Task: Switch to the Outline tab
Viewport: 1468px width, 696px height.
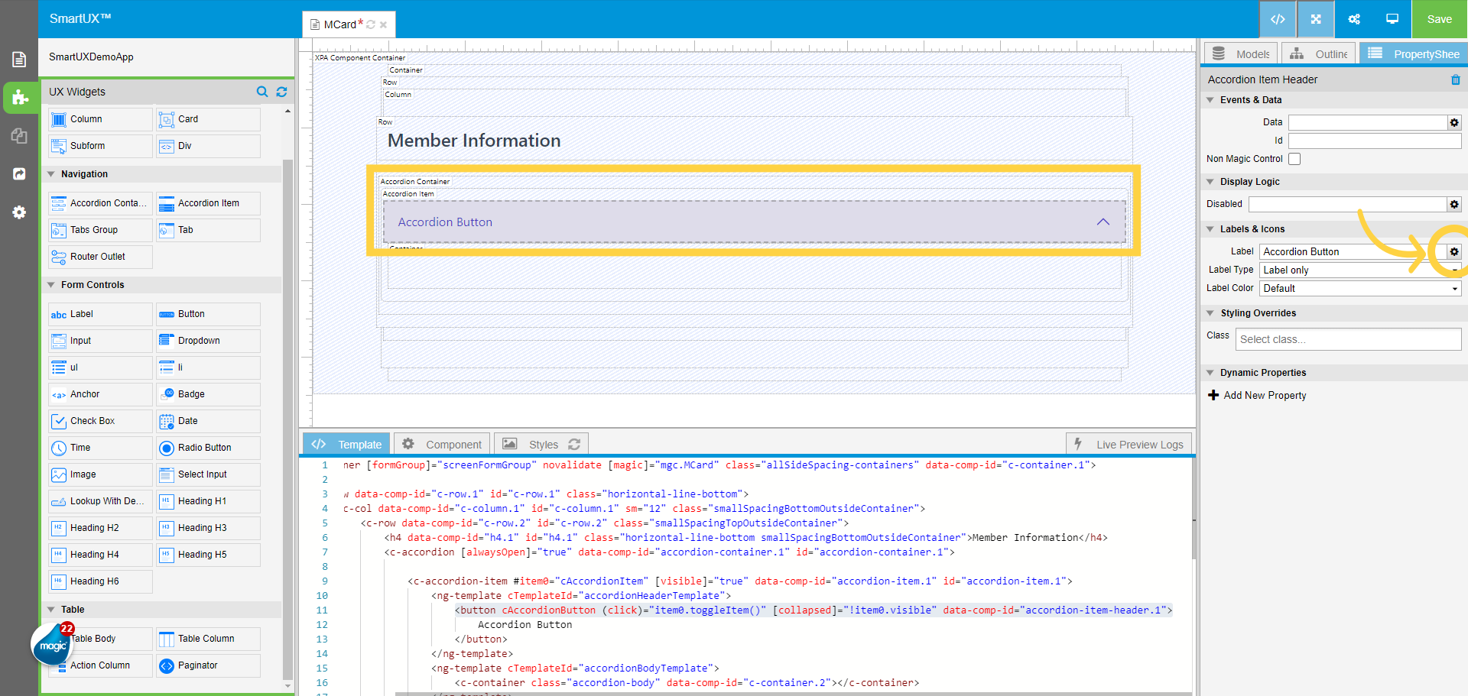Action: pos(1319,53)
